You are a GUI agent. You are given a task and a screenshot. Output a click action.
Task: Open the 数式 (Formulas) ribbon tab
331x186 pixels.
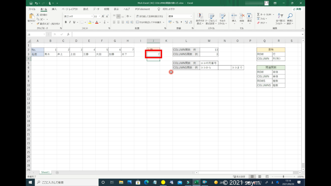pyautogui.click(x=85, y=9)
